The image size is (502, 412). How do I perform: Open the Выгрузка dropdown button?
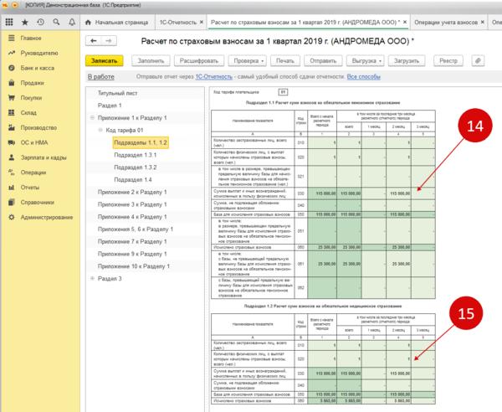point(365,60)
